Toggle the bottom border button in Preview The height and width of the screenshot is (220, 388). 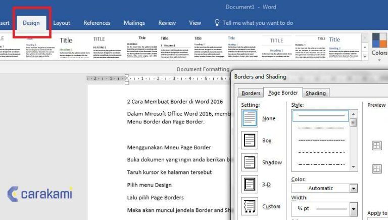[377, 169]
